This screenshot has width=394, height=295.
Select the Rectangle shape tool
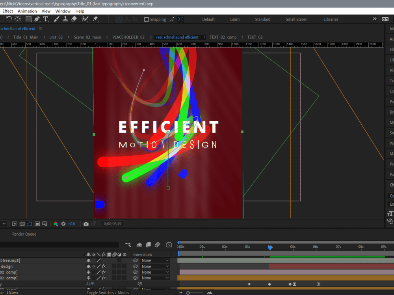(x=28, y=19)
